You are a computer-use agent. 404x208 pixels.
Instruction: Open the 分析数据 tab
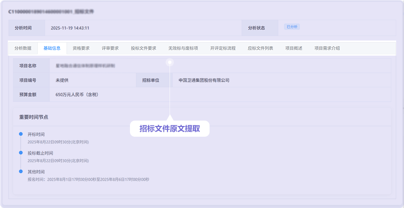click(23, 48)
